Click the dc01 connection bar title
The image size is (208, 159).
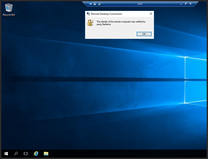tap(140, 4)
